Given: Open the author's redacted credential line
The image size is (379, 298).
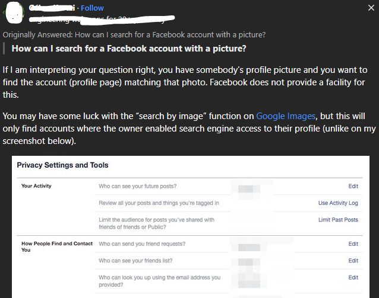Looking at the screenshot, I should click(102, 20).
